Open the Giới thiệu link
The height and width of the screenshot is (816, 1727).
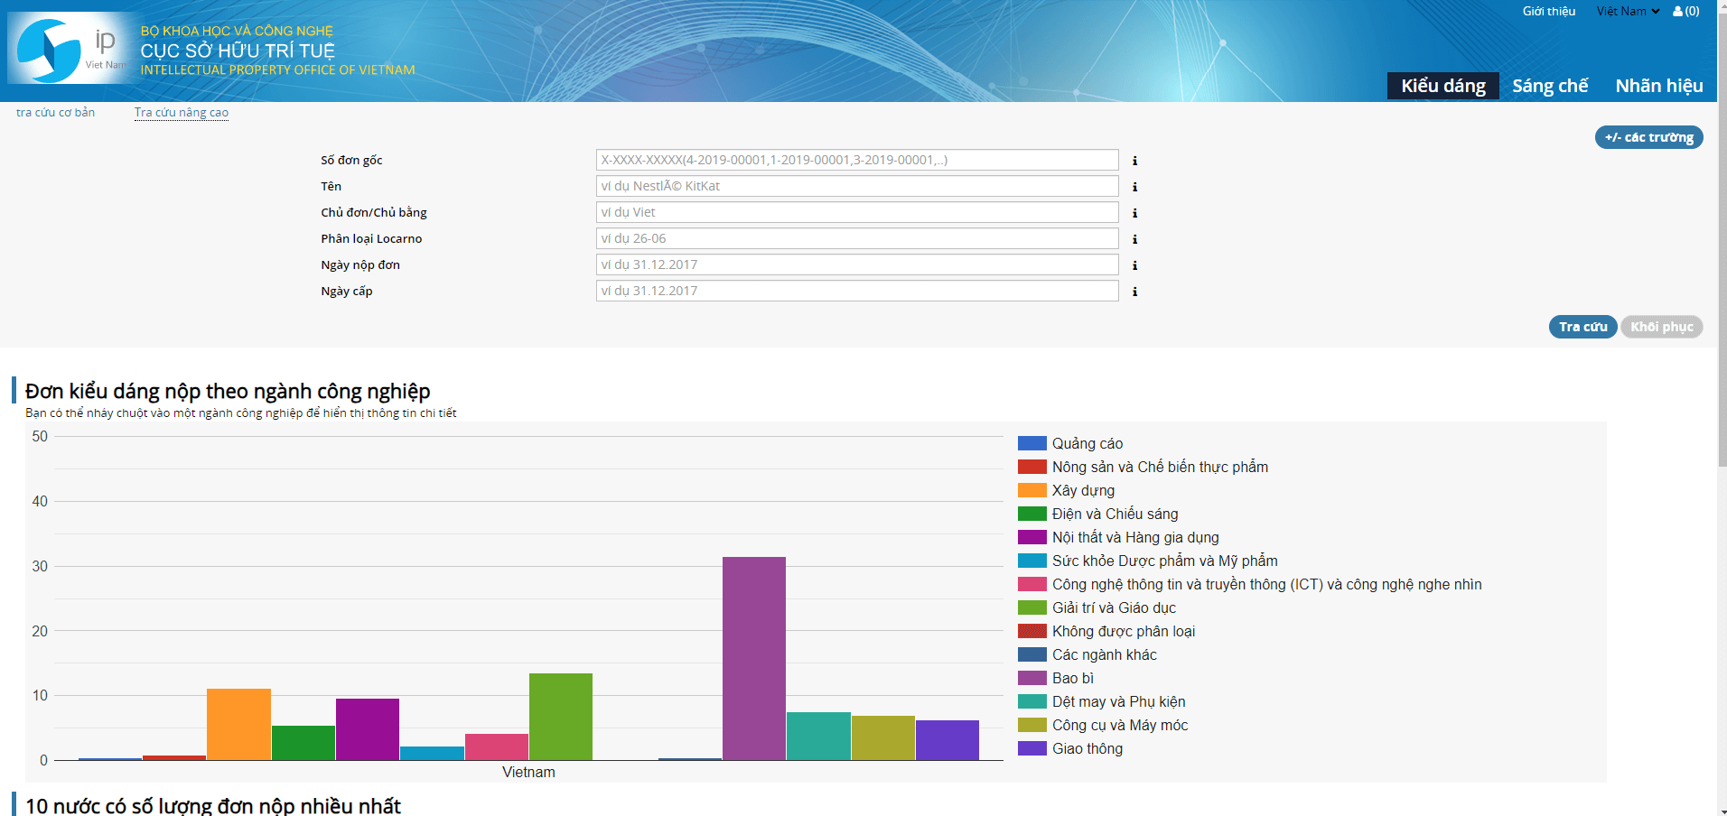point(1548,12)
